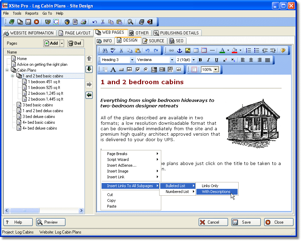Viewport: 301px width, 241px height.
Task: Open the Go To menu
Action: pos(47,13)
